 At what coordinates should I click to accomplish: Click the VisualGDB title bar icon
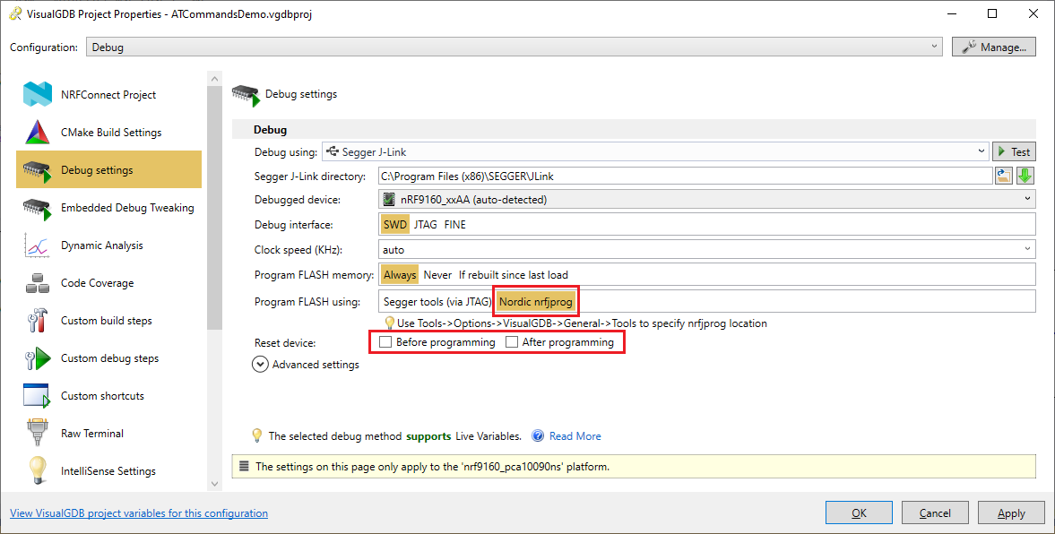pos(15,14)
